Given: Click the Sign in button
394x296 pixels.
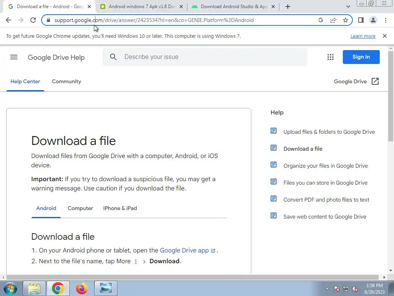Looking at the screenshot, I should (x=361, y=57).
